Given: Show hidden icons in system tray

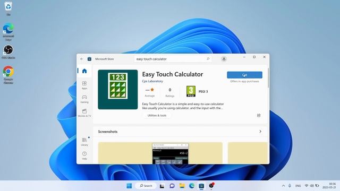Looking at the screenshot, I should pyautogui.click(x=283, y=186).
